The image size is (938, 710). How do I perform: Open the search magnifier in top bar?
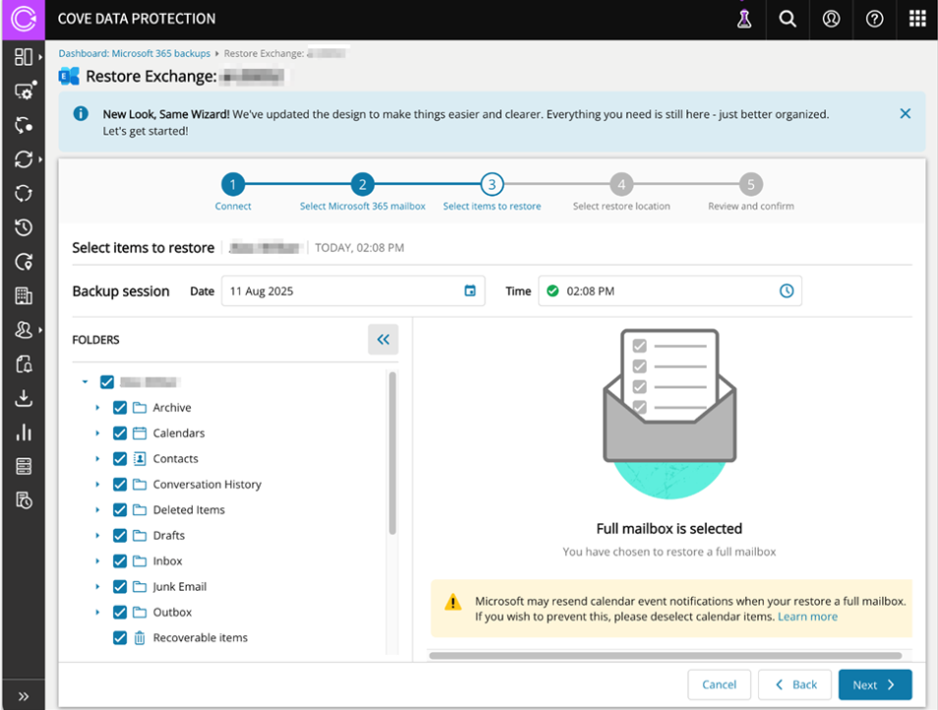tap(788, 19)
